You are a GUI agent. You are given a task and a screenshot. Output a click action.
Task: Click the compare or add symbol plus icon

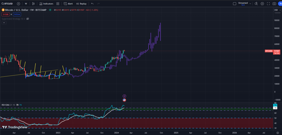pos(18,4)
